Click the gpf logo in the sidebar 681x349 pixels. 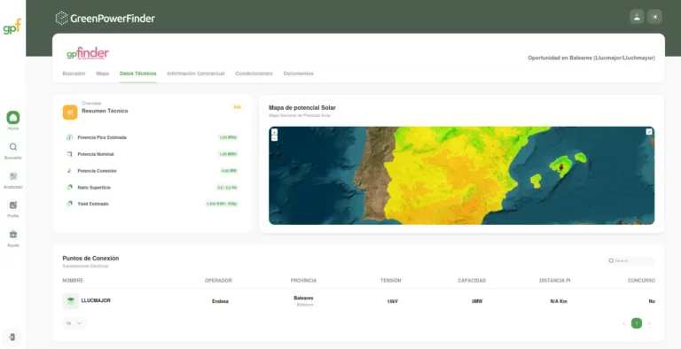pos(12,27)
